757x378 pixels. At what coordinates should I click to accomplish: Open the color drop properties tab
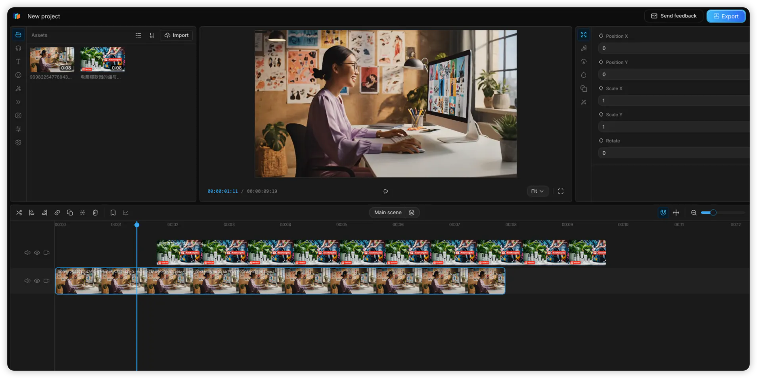tap(584, 75)
